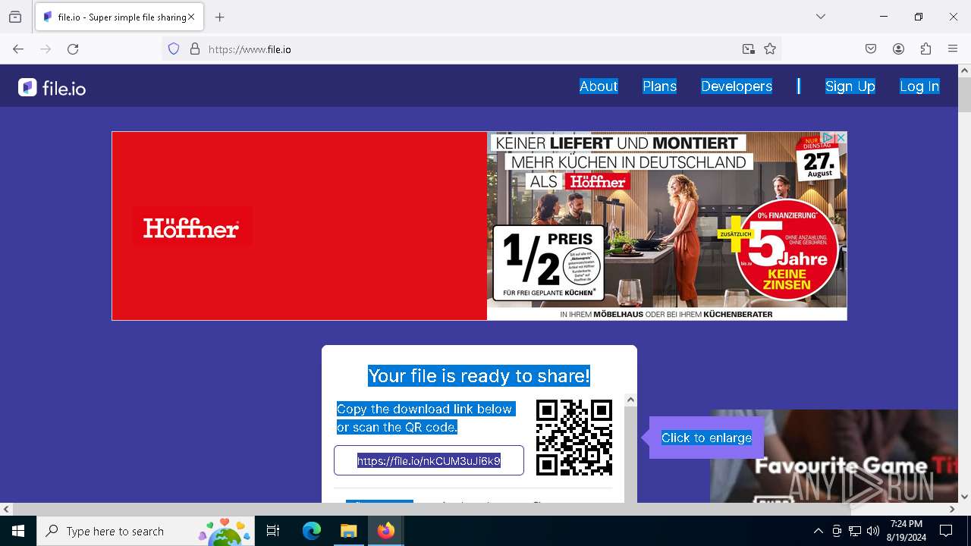Bookmark this page with star icon
971x546 pixels.
click(x=770, y=49)
